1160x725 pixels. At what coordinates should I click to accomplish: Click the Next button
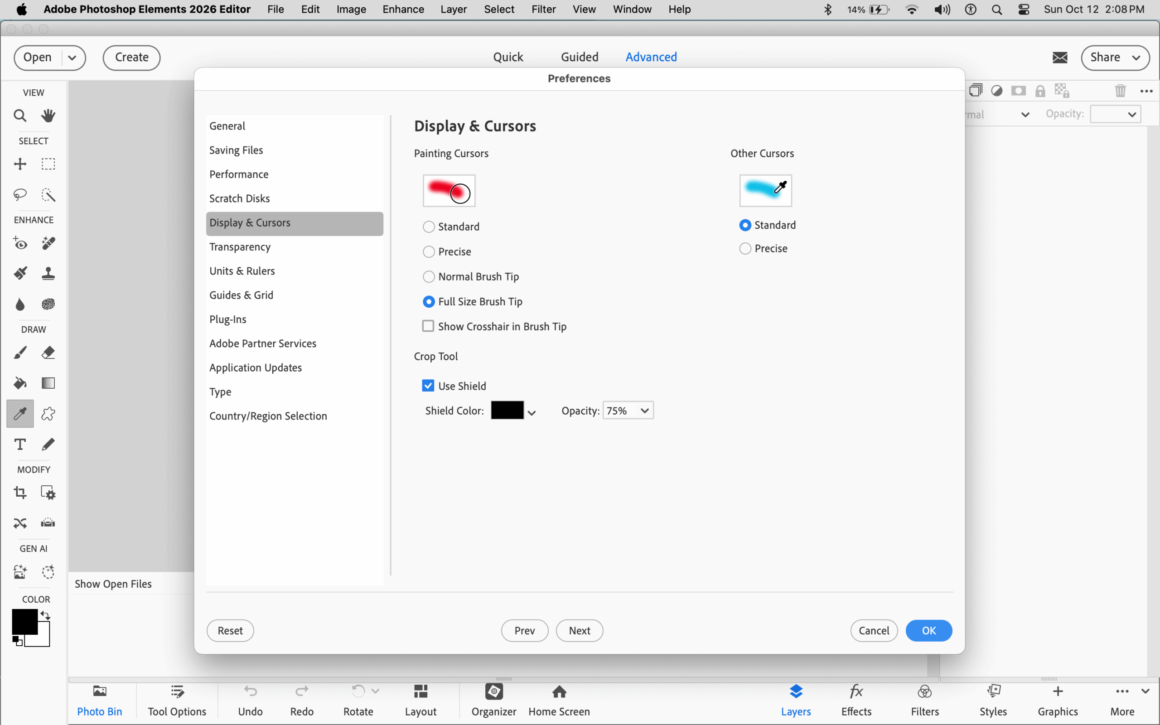click(x=579, y=630)
